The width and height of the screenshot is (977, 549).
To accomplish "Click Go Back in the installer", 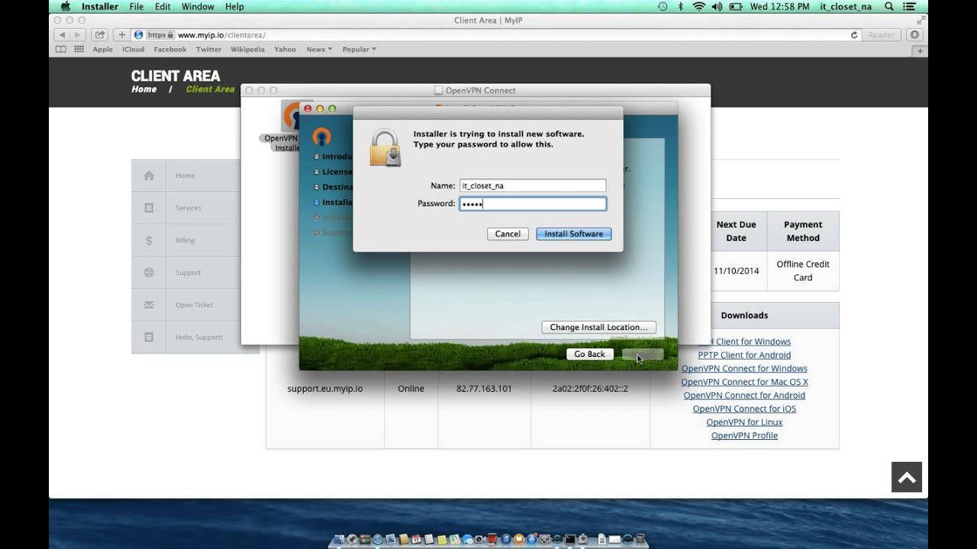I will point(589,354).
